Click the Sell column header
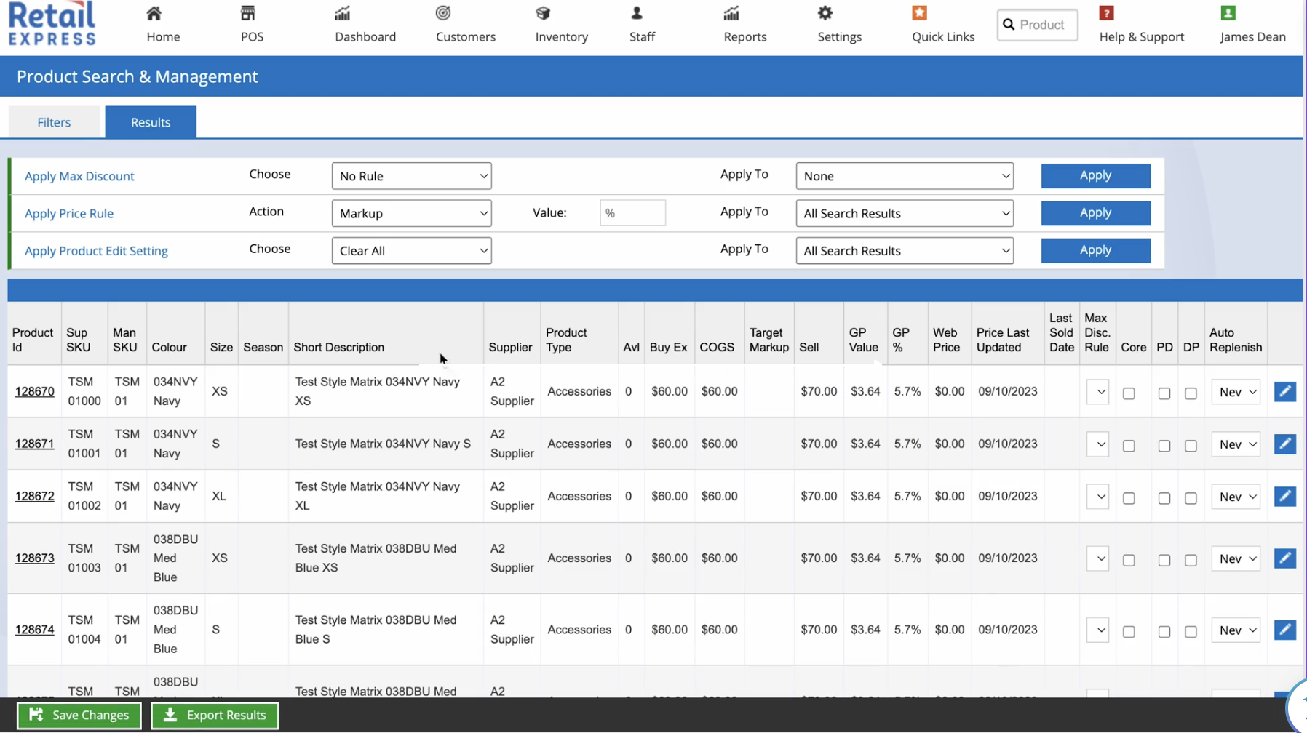The image size is (1307, 733). (809, 348)
